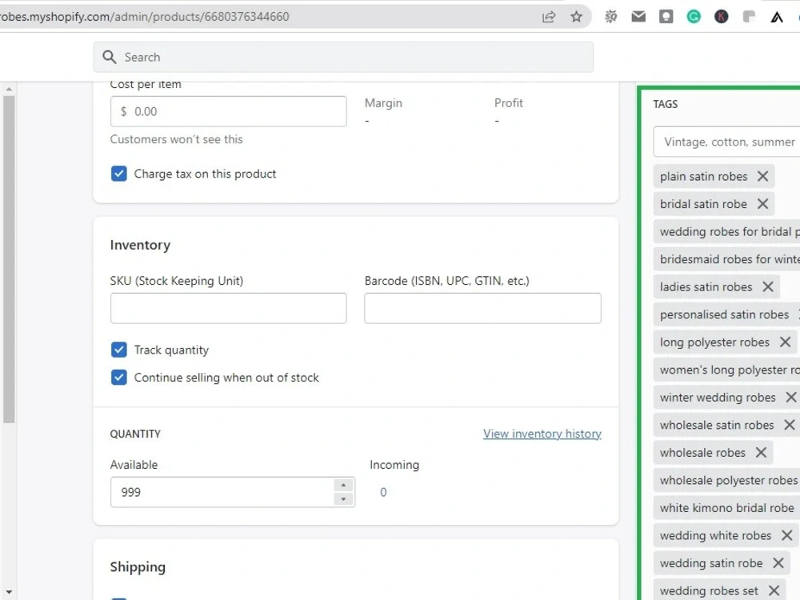Remove the 'wedding robes set' tag
800x600 pixels.
point(774,590)
